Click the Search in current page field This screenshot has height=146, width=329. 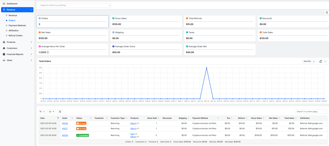pyautogui.click(x=311, y=112)
